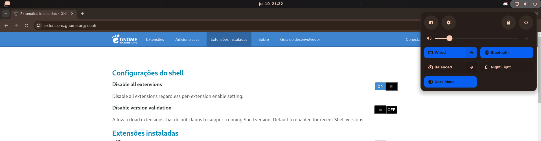Click the volume slider handle
541x141 pixels.
coord(450,38)
